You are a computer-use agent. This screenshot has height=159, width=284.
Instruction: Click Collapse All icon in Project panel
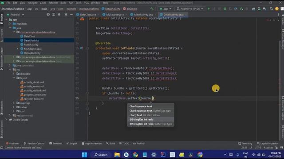pos(59,15)
